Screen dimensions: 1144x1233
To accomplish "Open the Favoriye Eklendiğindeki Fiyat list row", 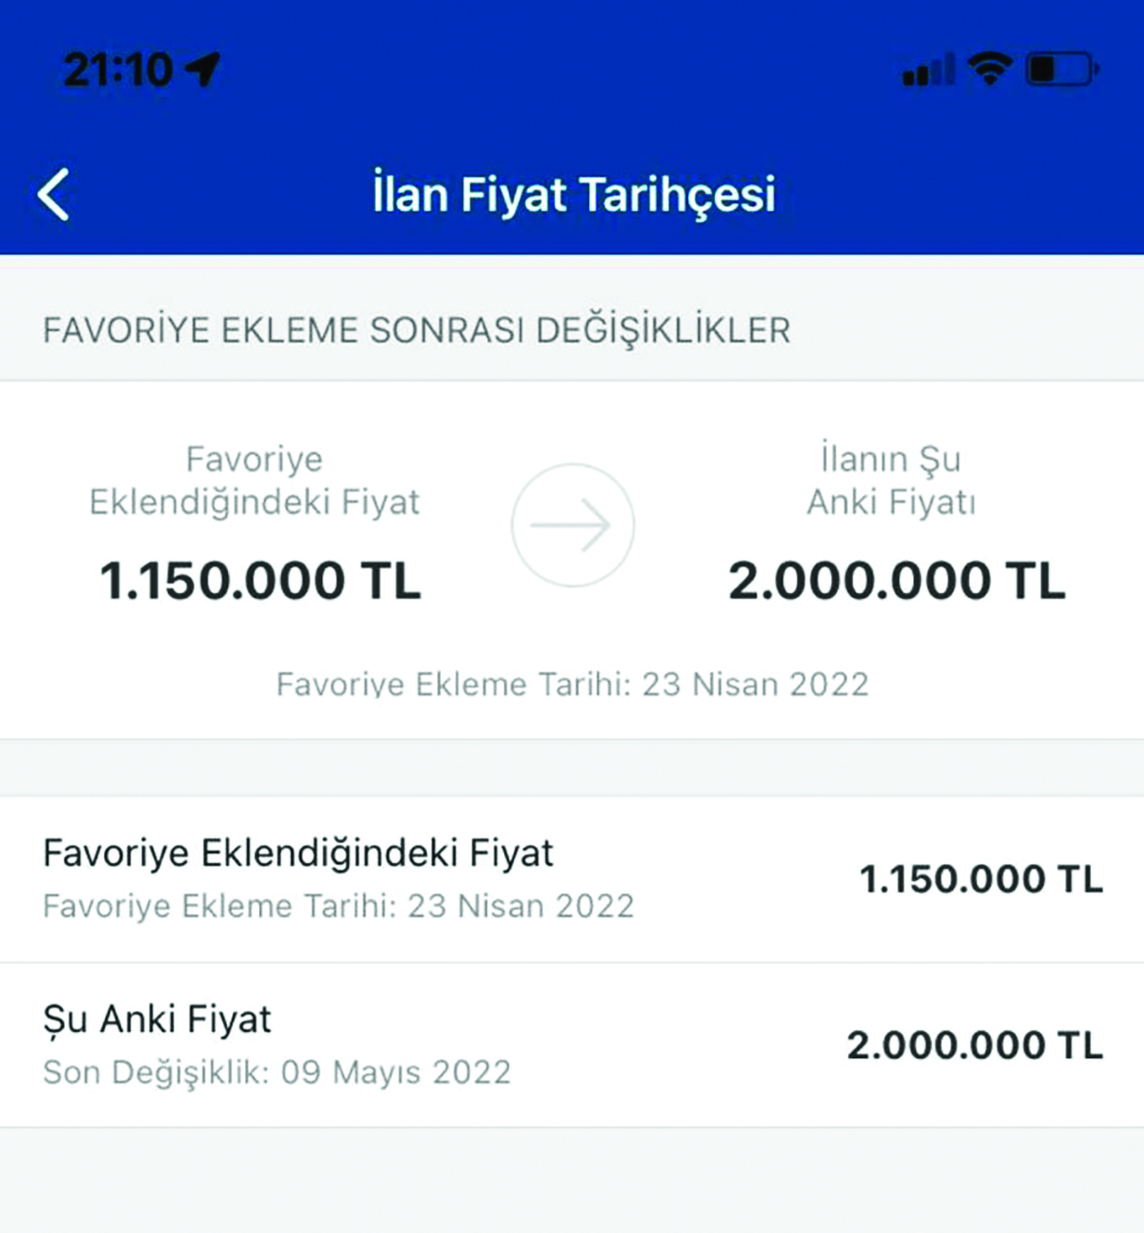I will click(x=572, y=879).
